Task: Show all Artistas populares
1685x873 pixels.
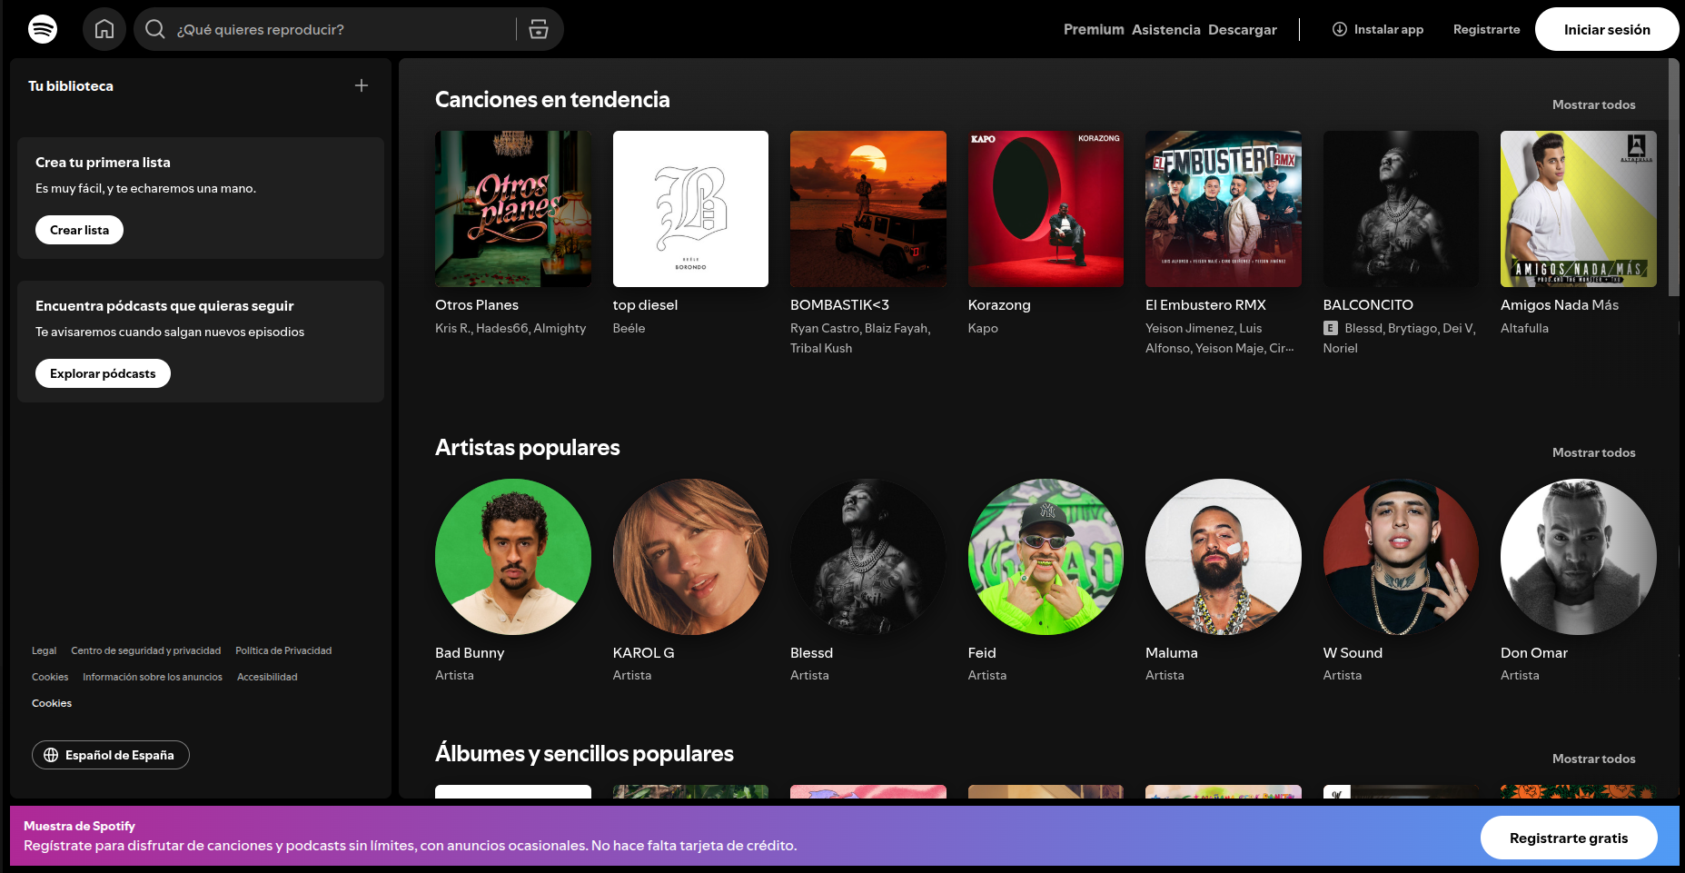Action: (x=1593, y=452)
